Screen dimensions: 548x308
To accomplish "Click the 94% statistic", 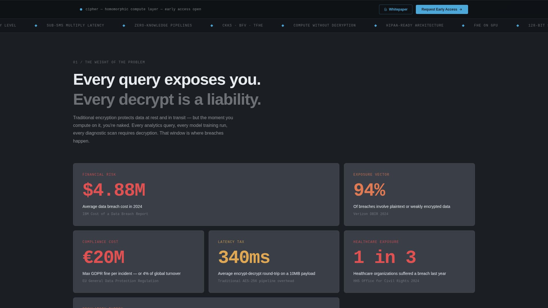I will tap(369, 190).
